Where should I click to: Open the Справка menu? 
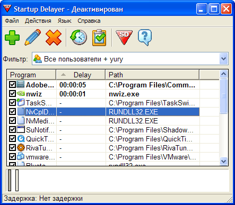(x=89, y=21)
